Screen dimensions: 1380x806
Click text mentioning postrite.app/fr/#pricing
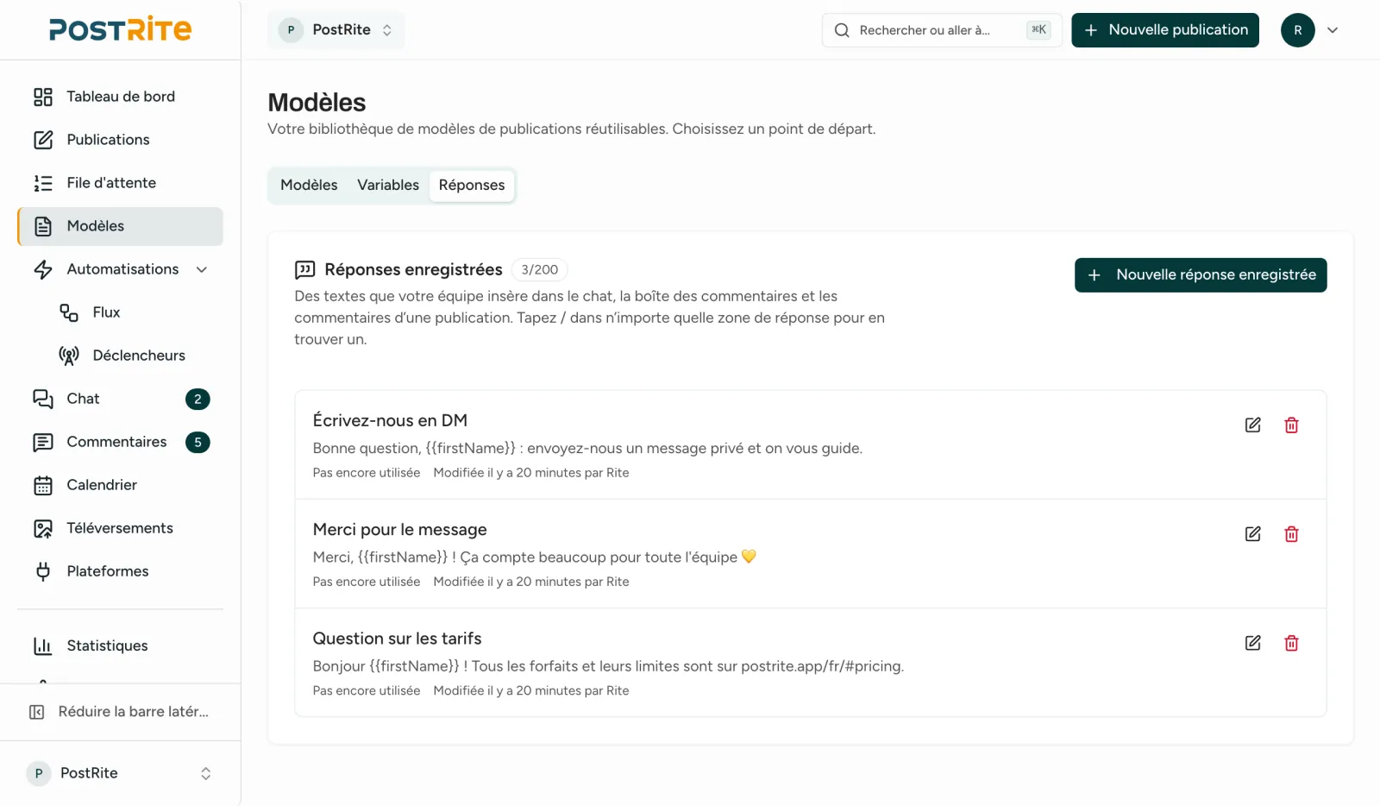608,666
